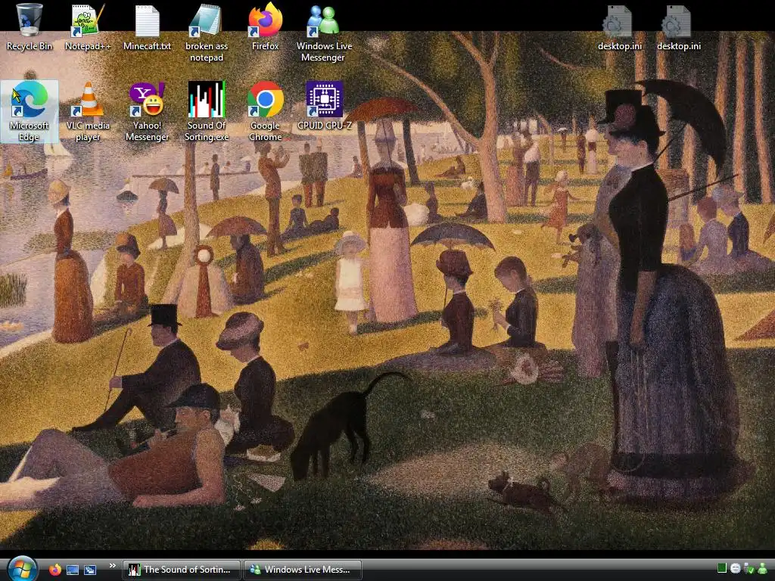This screenshot has height=581, width=775.
Task: Select the Yahoo! Messenger shortcut icon
Action: click(x=147, y=112)
